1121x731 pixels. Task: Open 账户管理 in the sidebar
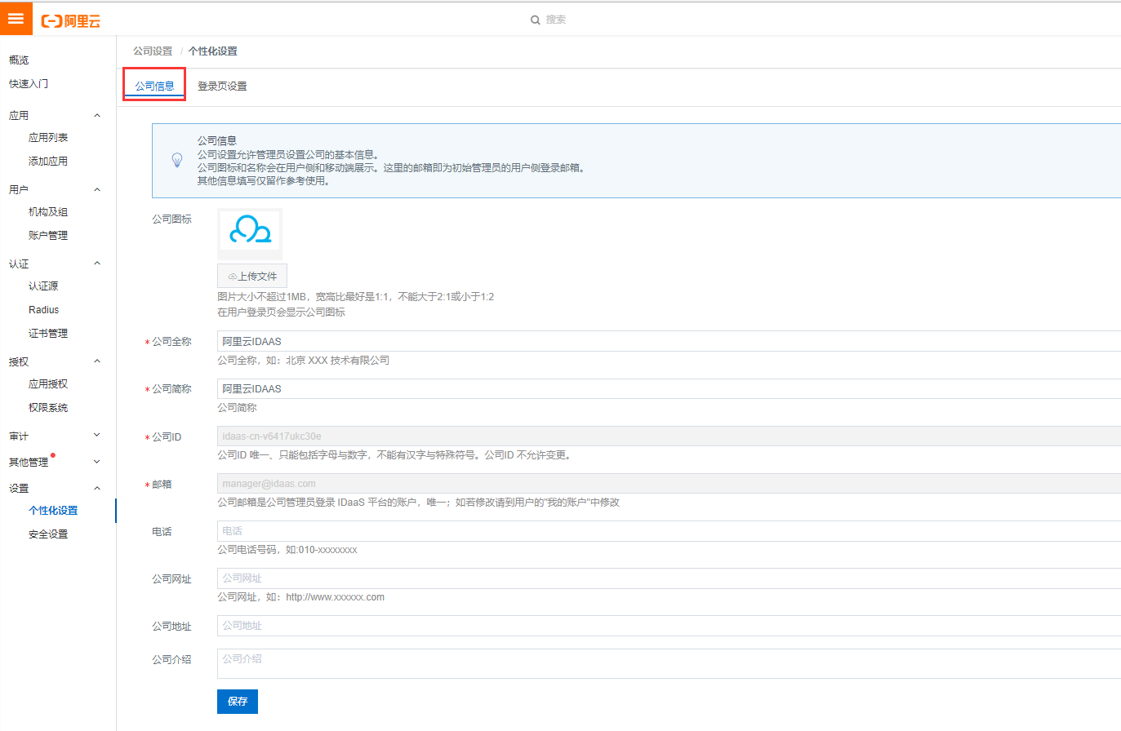(48, 235)
